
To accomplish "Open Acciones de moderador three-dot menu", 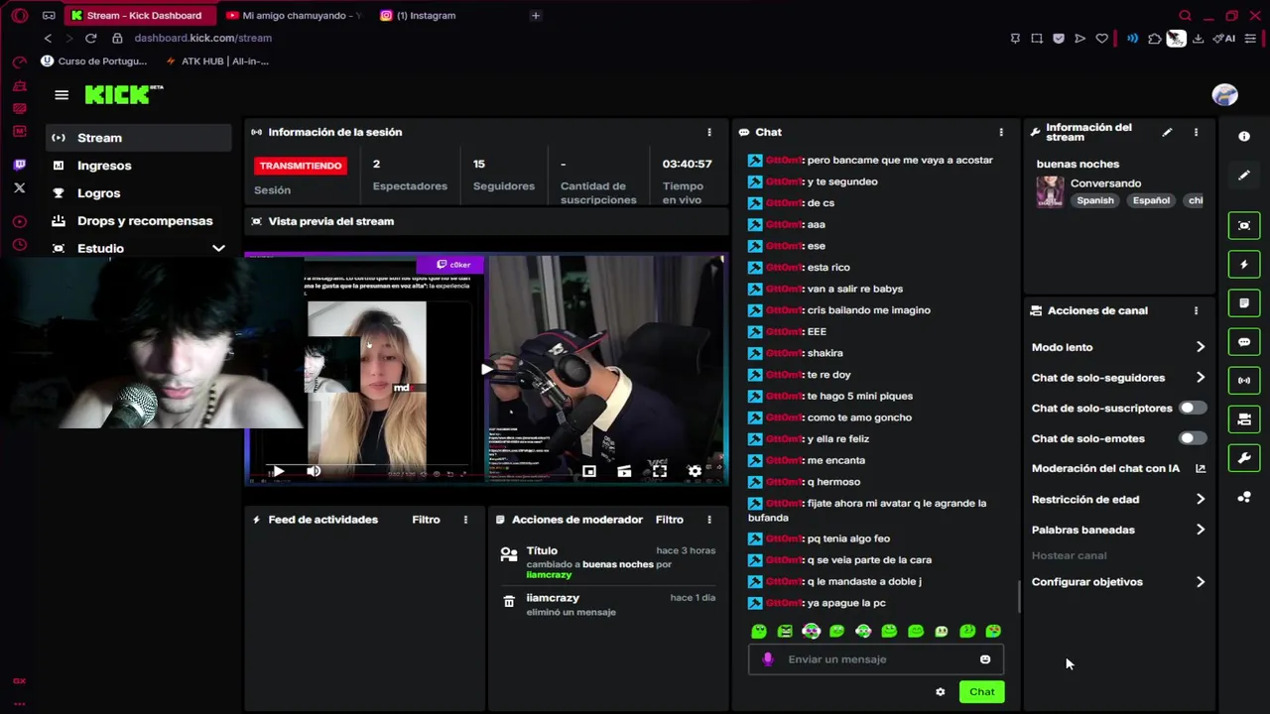I will click(708, 520).
